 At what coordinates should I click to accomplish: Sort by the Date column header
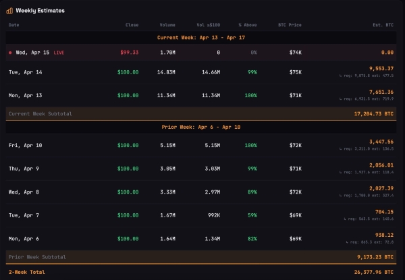pyautogui.click(x=14, y=25)
